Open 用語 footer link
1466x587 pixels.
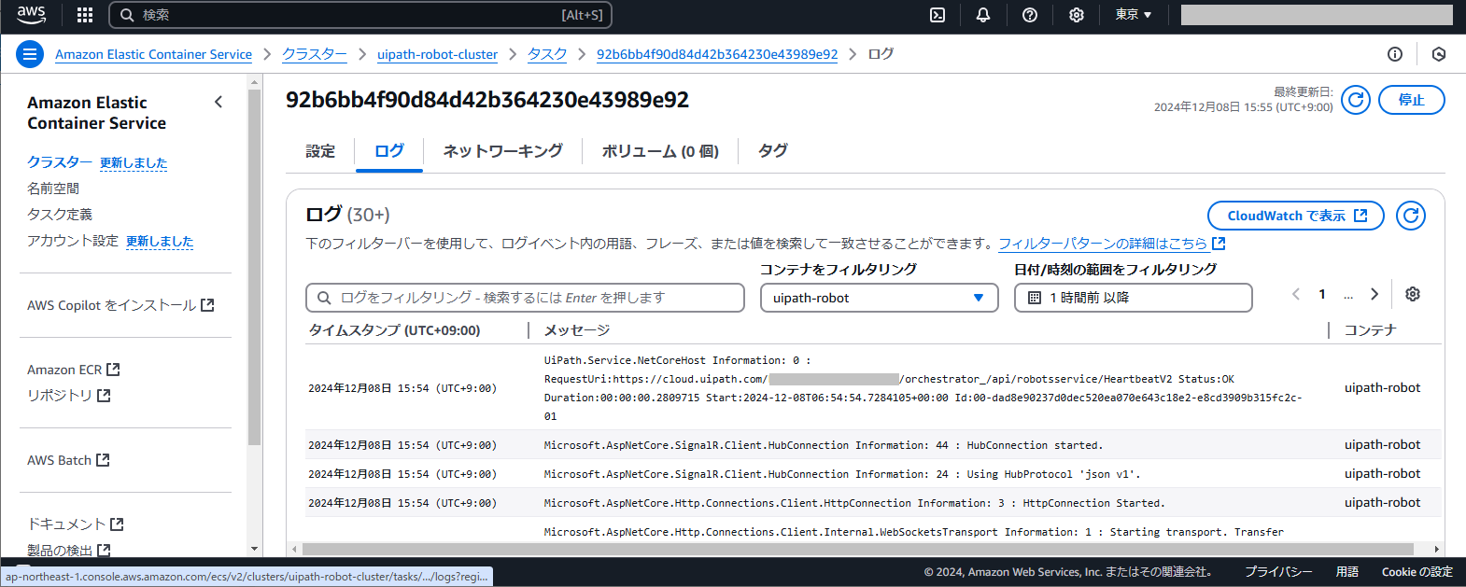pyautogui.click(x=1347, y=572)
